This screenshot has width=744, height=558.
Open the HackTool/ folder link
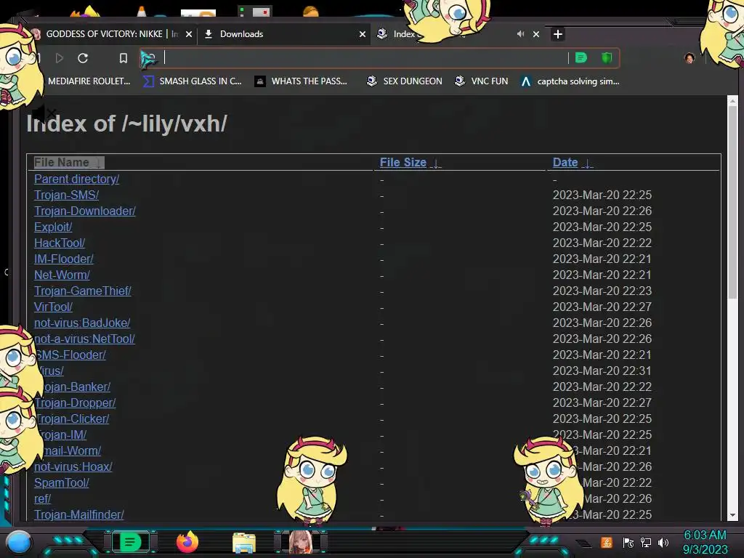(x=60, y=243)
